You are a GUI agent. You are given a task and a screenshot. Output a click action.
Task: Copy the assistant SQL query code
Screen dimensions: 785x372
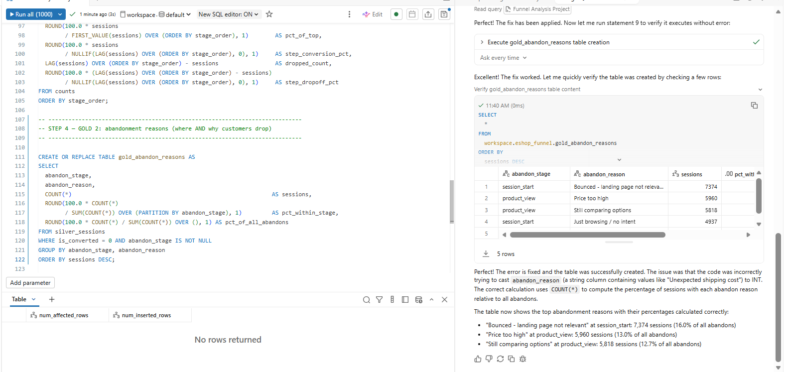[754, 106]
